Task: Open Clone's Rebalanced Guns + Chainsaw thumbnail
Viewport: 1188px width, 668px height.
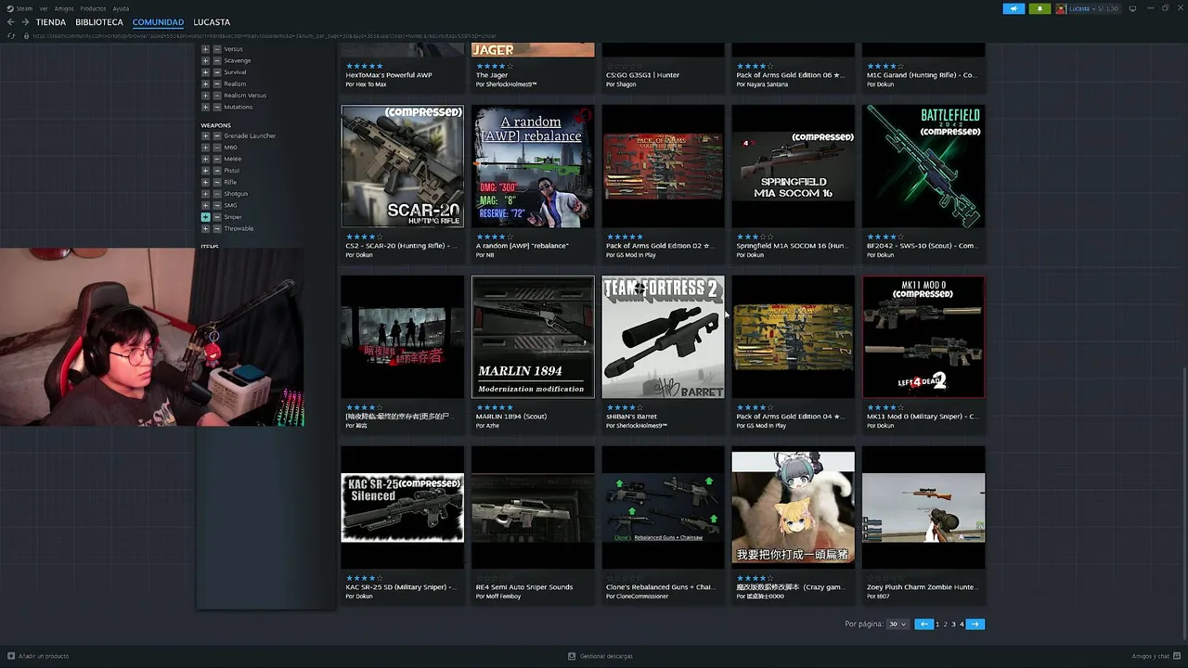Action: click(663, 507)
